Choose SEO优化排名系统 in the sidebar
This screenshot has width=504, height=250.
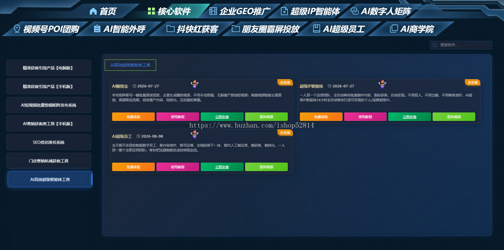(49, 142)
